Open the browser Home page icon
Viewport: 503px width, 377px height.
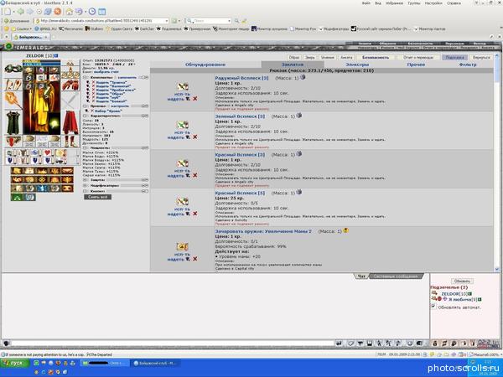click(x=69, y=12)
